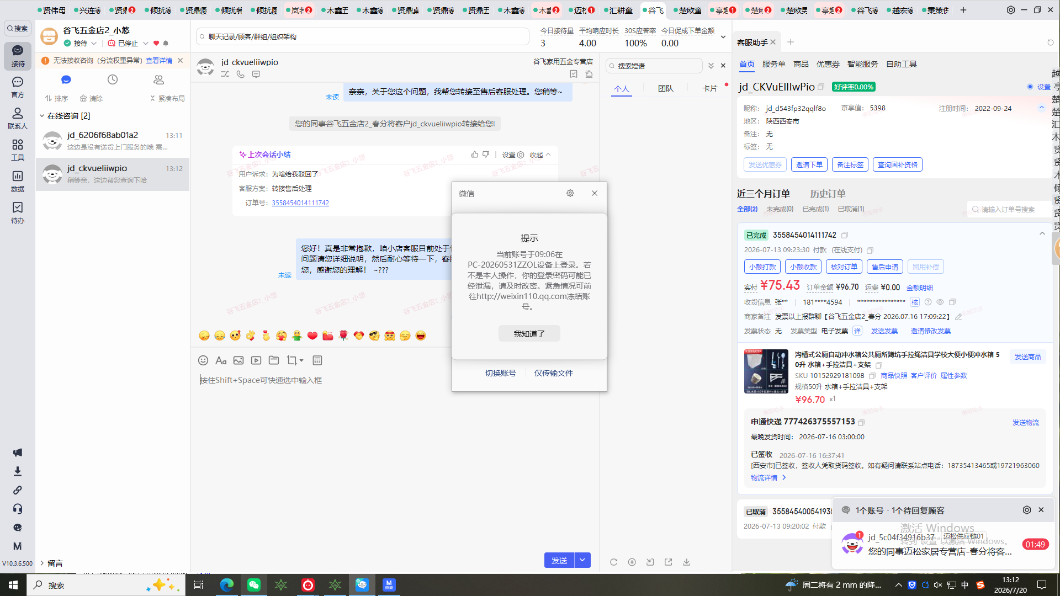Open the 工具 tools panel in the sidebar
Screen dimensions: 1060x596
coord(18,150)
